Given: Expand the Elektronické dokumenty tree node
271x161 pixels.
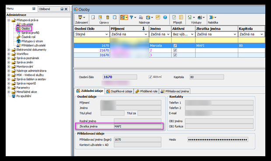Looking at the screenshot, I should click(9, 49).
